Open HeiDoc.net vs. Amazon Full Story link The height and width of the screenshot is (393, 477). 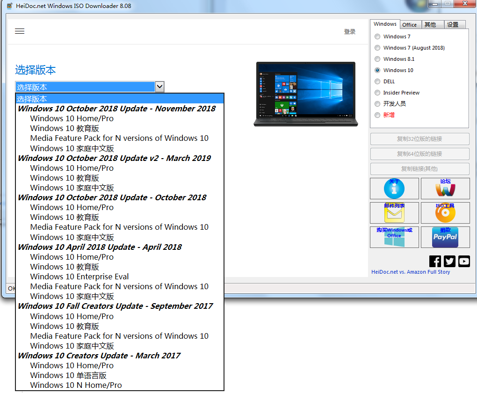click(x=411, y=272)
